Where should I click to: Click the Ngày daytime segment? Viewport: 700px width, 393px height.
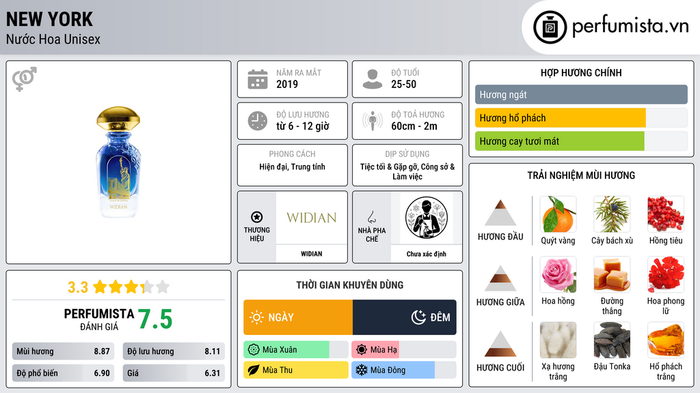pyautogui.click(x=298, y=317)
